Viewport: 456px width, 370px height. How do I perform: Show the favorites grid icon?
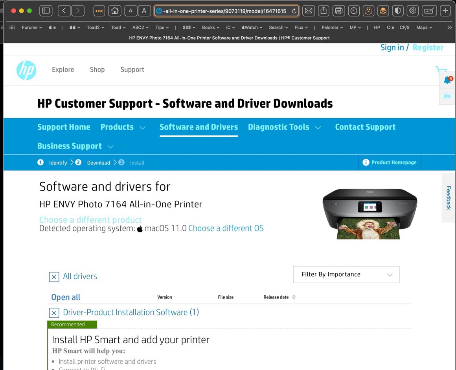click(x=12, y=27)
